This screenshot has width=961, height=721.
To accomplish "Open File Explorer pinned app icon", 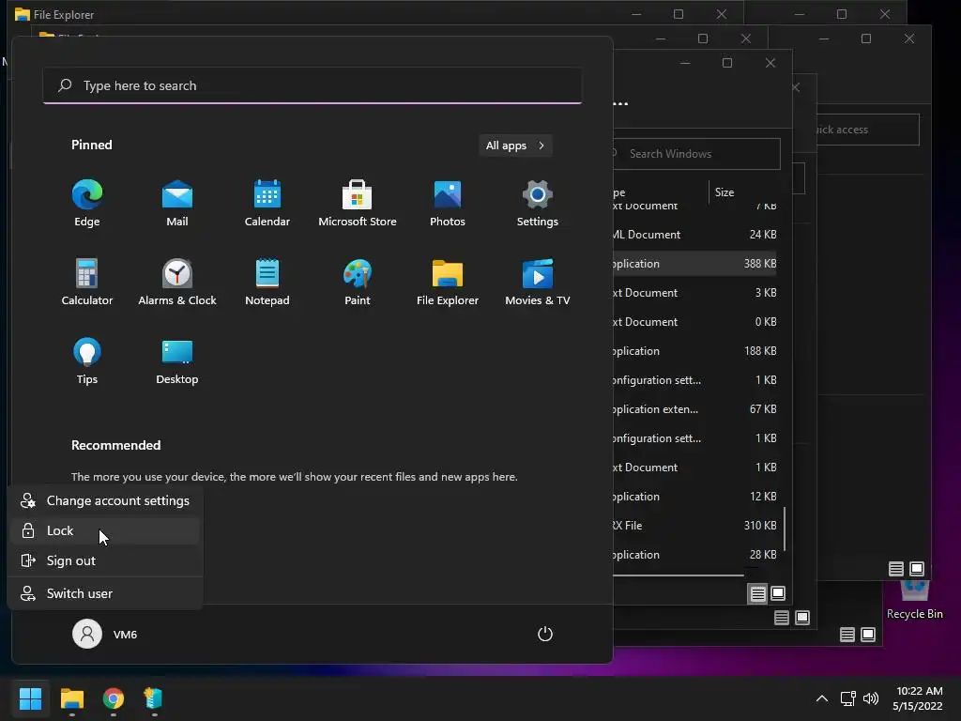I will coord(448,282).
